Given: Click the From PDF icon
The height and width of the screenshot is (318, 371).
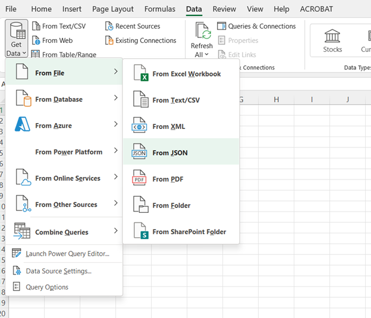Looking at the screenshot, I should tap(139, 178).
